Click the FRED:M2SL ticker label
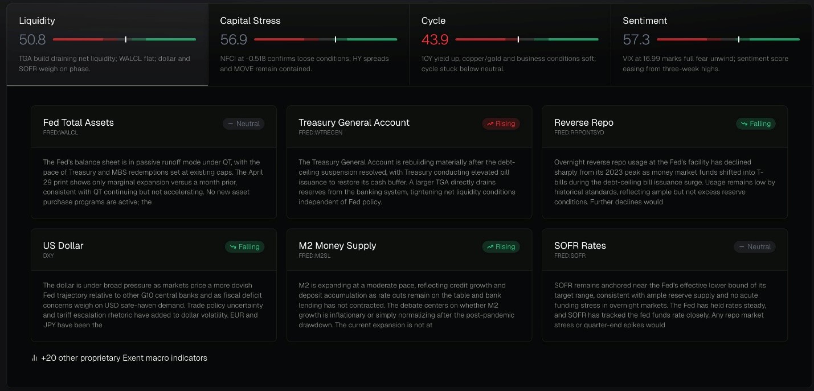Screen dimensions: 814x391 click(x=314, y=256)
